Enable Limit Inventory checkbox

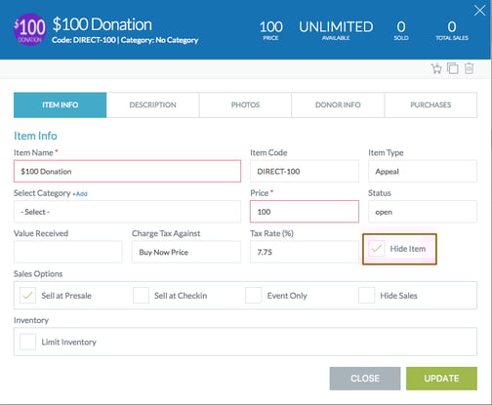coord(27,342)
